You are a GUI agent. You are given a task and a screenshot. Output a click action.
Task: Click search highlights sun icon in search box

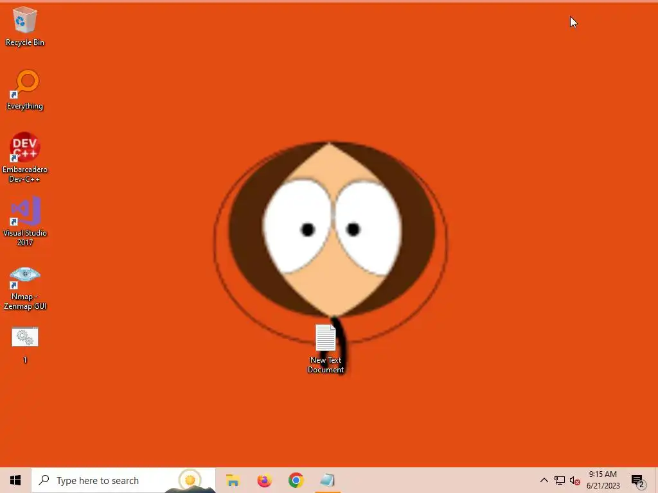tap(190, 480)
